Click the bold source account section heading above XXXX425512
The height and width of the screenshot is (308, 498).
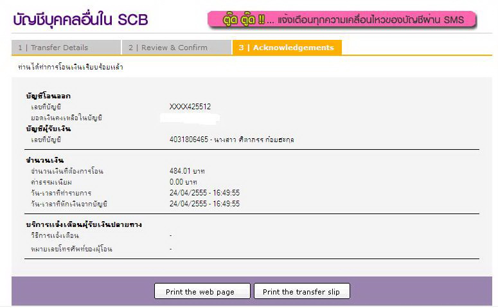pos(48,96)
